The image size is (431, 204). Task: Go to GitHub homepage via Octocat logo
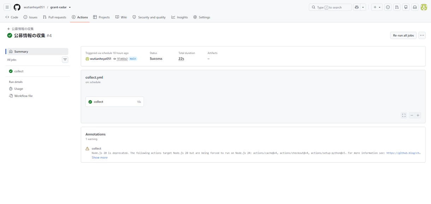[x=17, y=7]
